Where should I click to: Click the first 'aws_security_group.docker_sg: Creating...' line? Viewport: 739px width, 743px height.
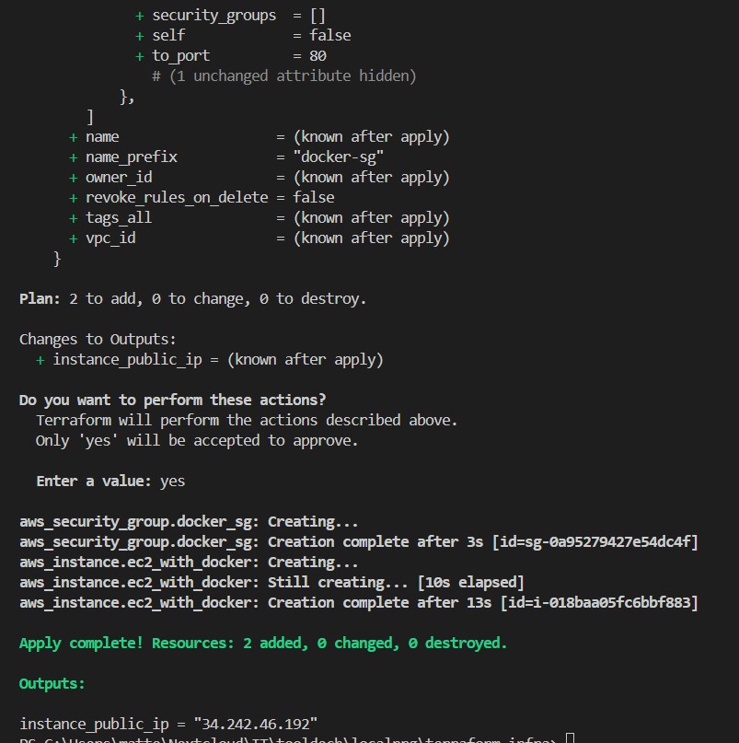(189, 521)
